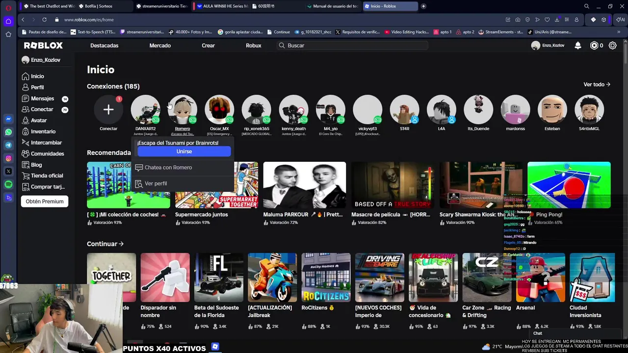
Task: Open S4ntixMGL friend avatar
Action: (x=589, y=109)
